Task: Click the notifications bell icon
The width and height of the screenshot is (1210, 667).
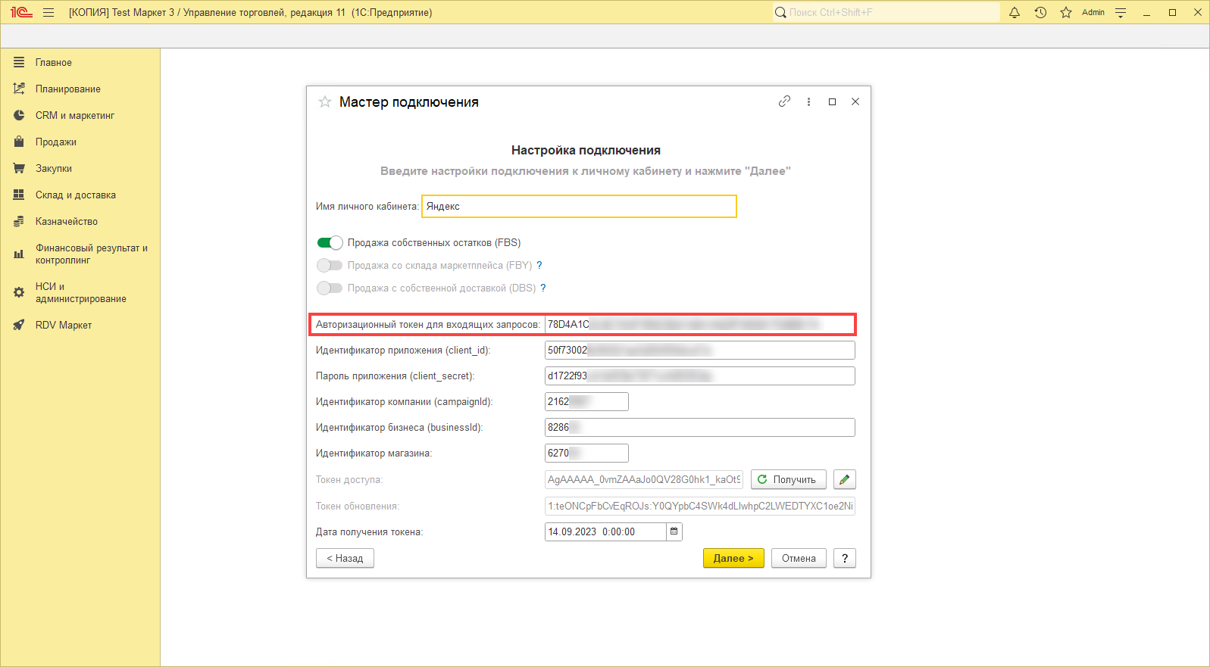Action: [x=1015, y=13]
